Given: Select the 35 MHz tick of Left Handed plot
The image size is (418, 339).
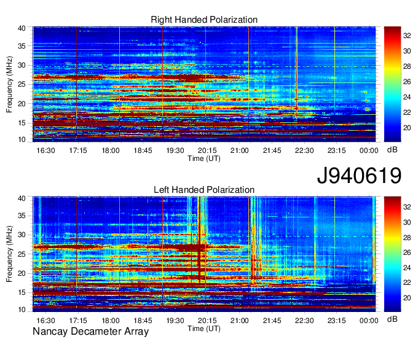Looking at the screenshot, I should click(x=22, y=216).
